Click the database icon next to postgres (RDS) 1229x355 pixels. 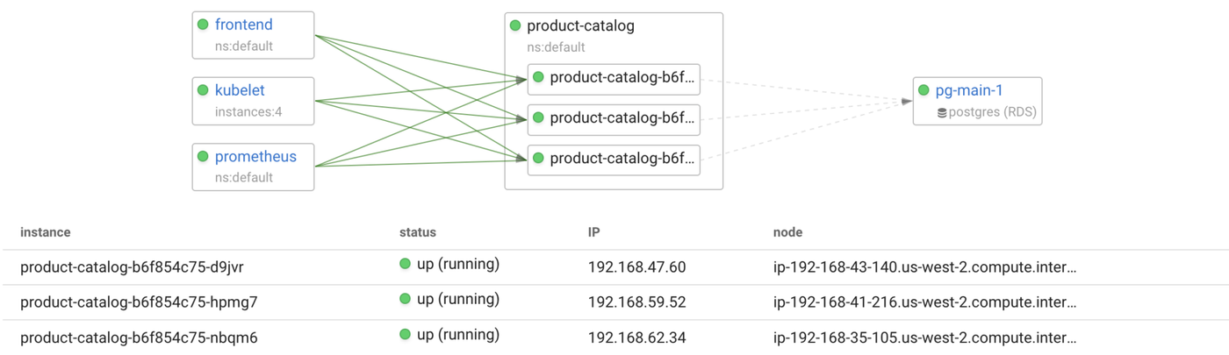click(x=942, y=112)
